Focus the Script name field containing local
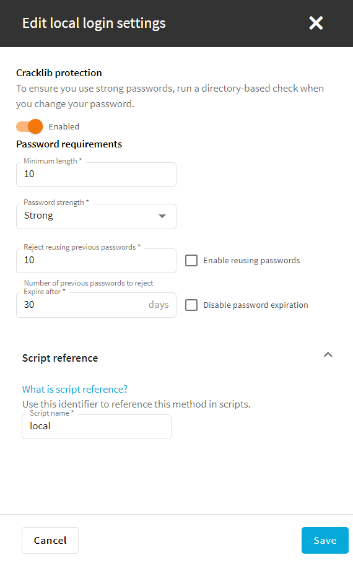Viewport: 353px width, 563px height. 97,427
